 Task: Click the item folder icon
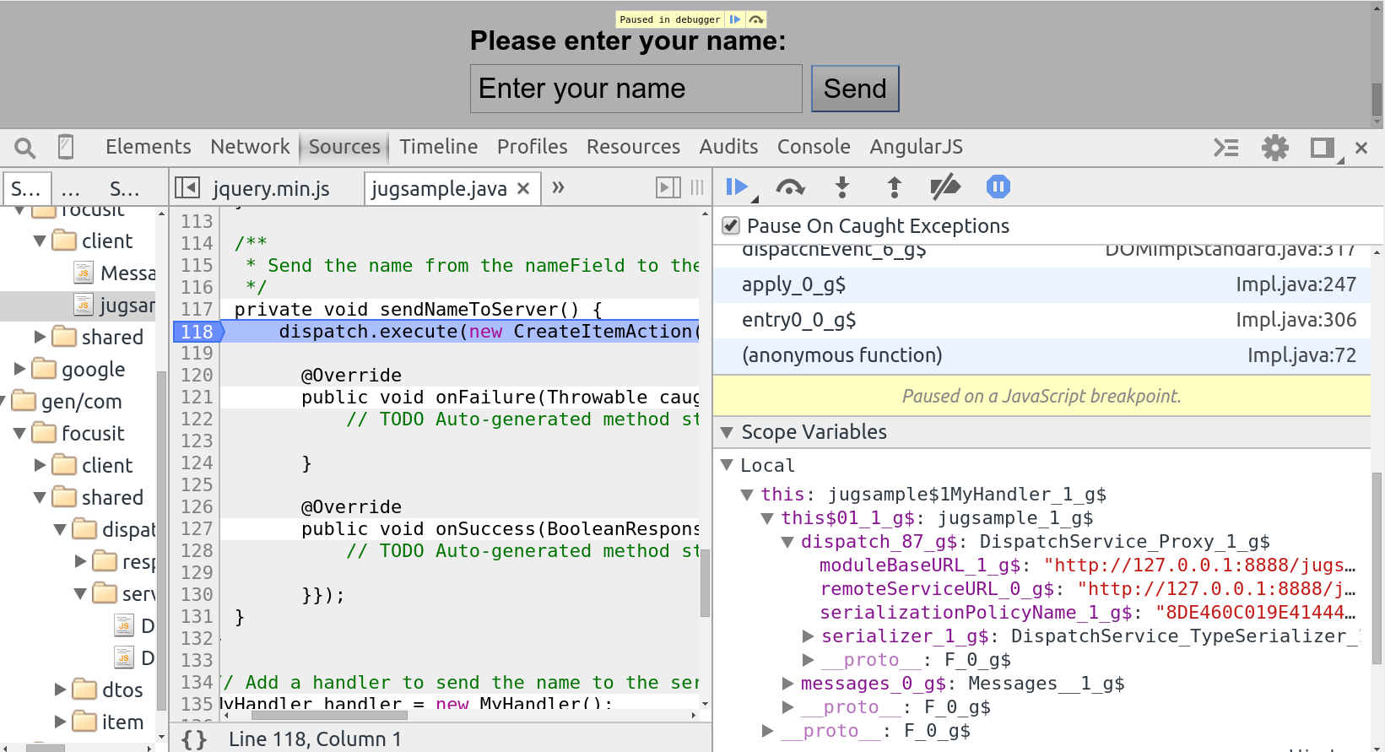[84, 722]
